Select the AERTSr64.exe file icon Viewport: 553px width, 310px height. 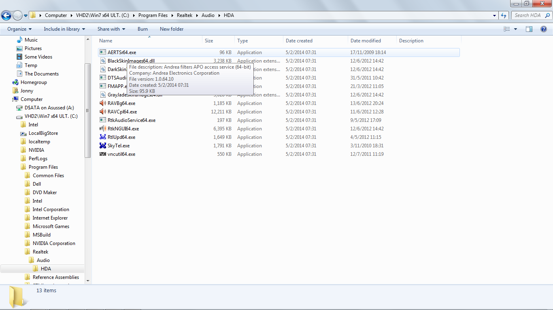(x=103, y=52)
